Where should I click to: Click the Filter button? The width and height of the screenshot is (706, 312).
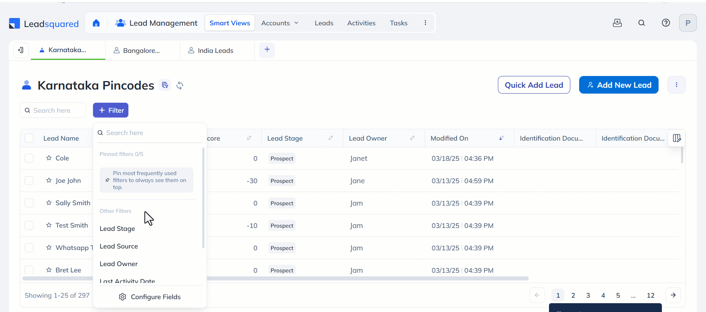click(x=111, y=110)
